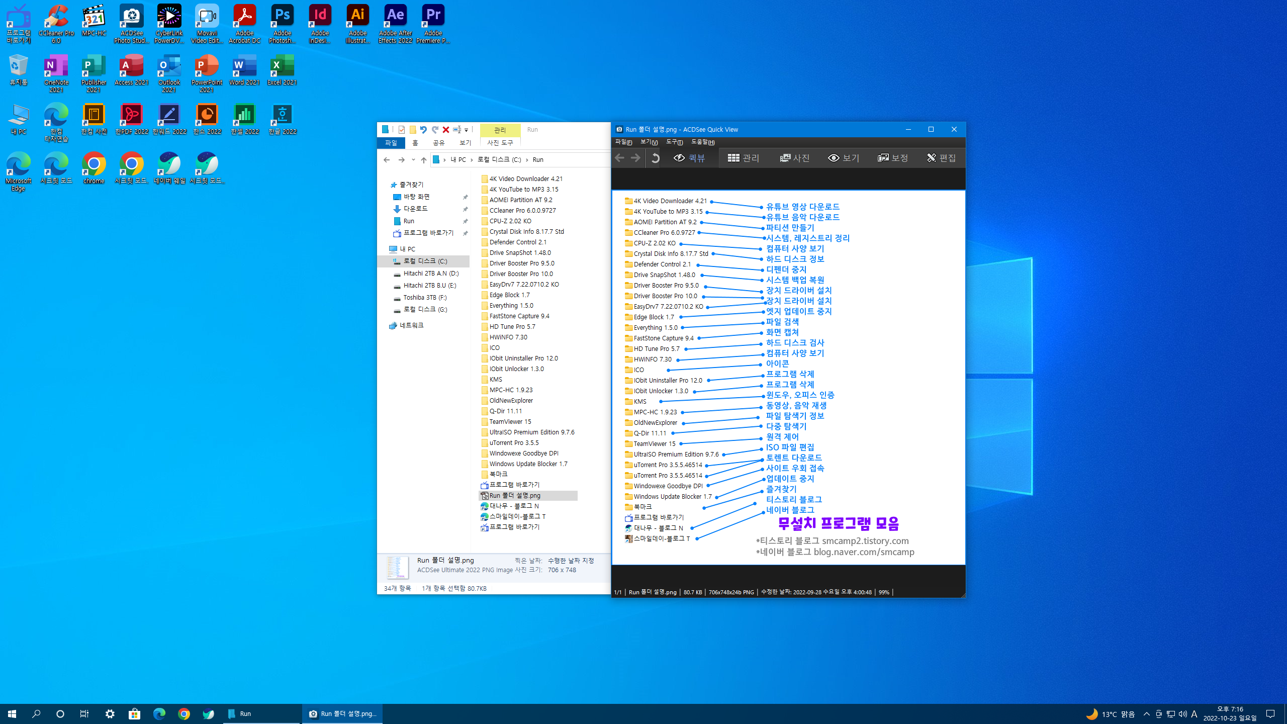Go up one folder level in Explorer
The width and height of the screenshot is (1287, 724).
click(423, 160)
